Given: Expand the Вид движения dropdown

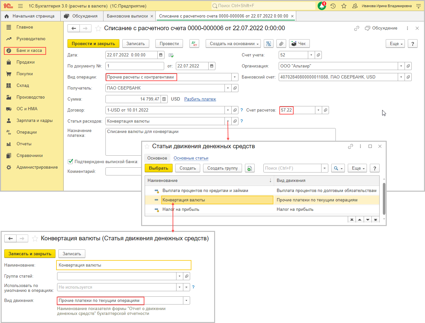Looking at the screenshot, I should pyautogui.click(x=186, y=301).
